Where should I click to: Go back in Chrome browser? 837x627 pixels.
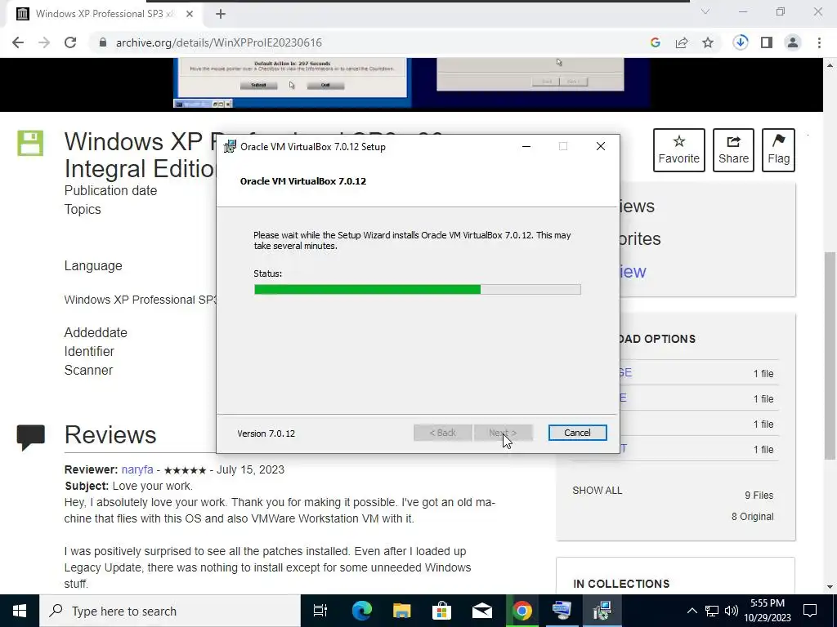click(x=18, y=42)
